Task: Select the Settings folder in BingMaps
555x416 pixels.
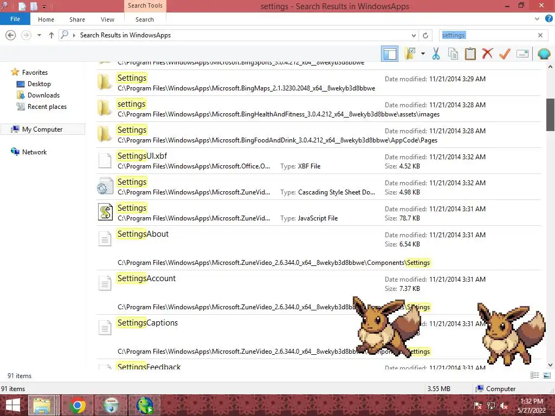Action: click(x=319, y=83)
